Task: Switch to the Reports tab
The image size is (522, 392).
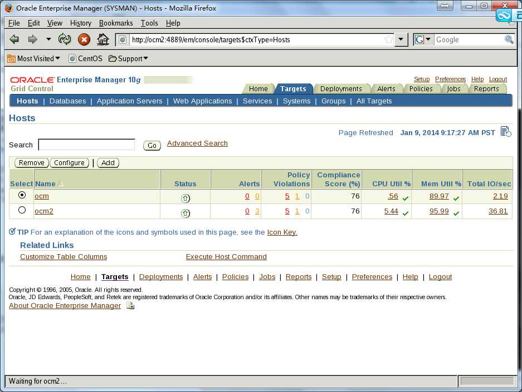Action: [486, 89]
